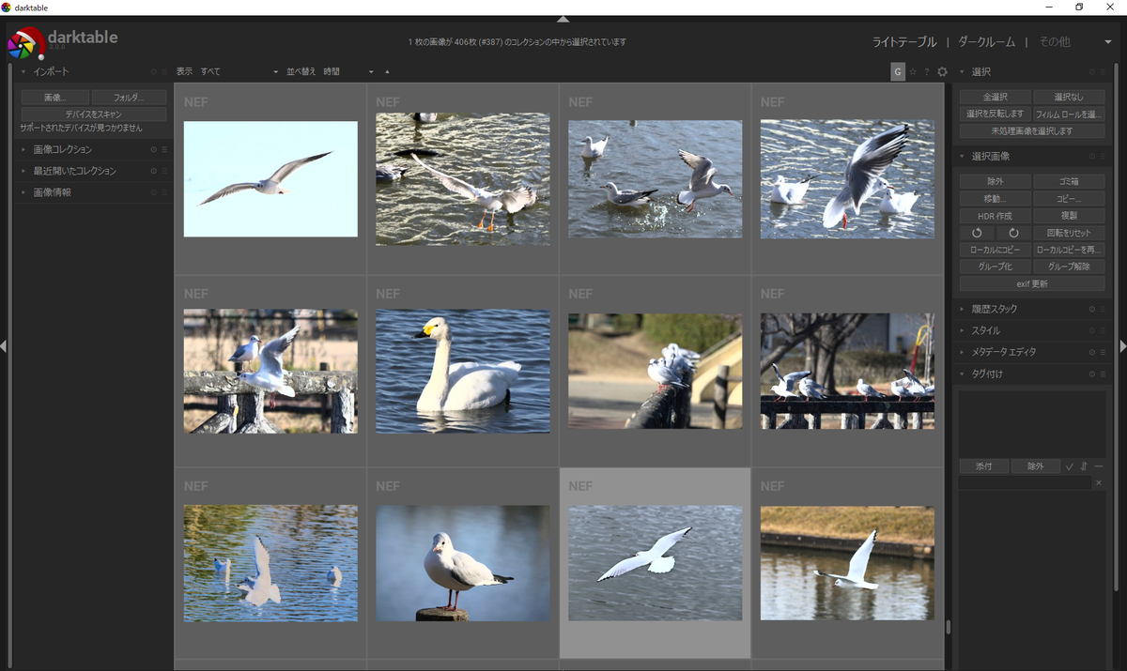Viewport: 1127px width, 671px height.
Task: Collapse the top panel with top arrow
Action: (563, 19)
